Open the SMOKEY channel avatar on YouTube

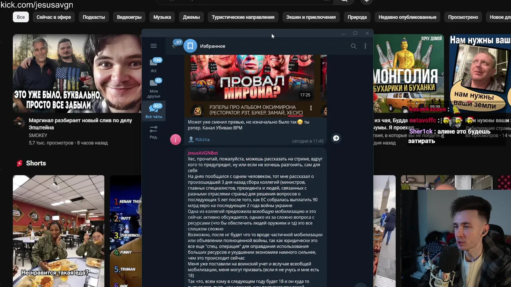coord(19,122)
